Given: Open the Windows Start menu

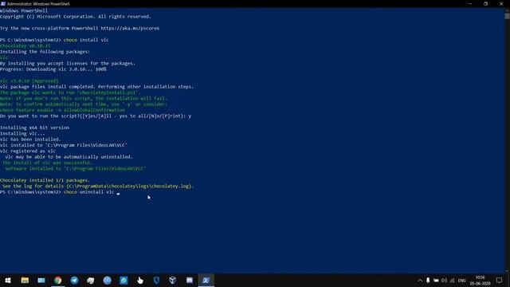Looking at the screenshot, I should (8, 280).
